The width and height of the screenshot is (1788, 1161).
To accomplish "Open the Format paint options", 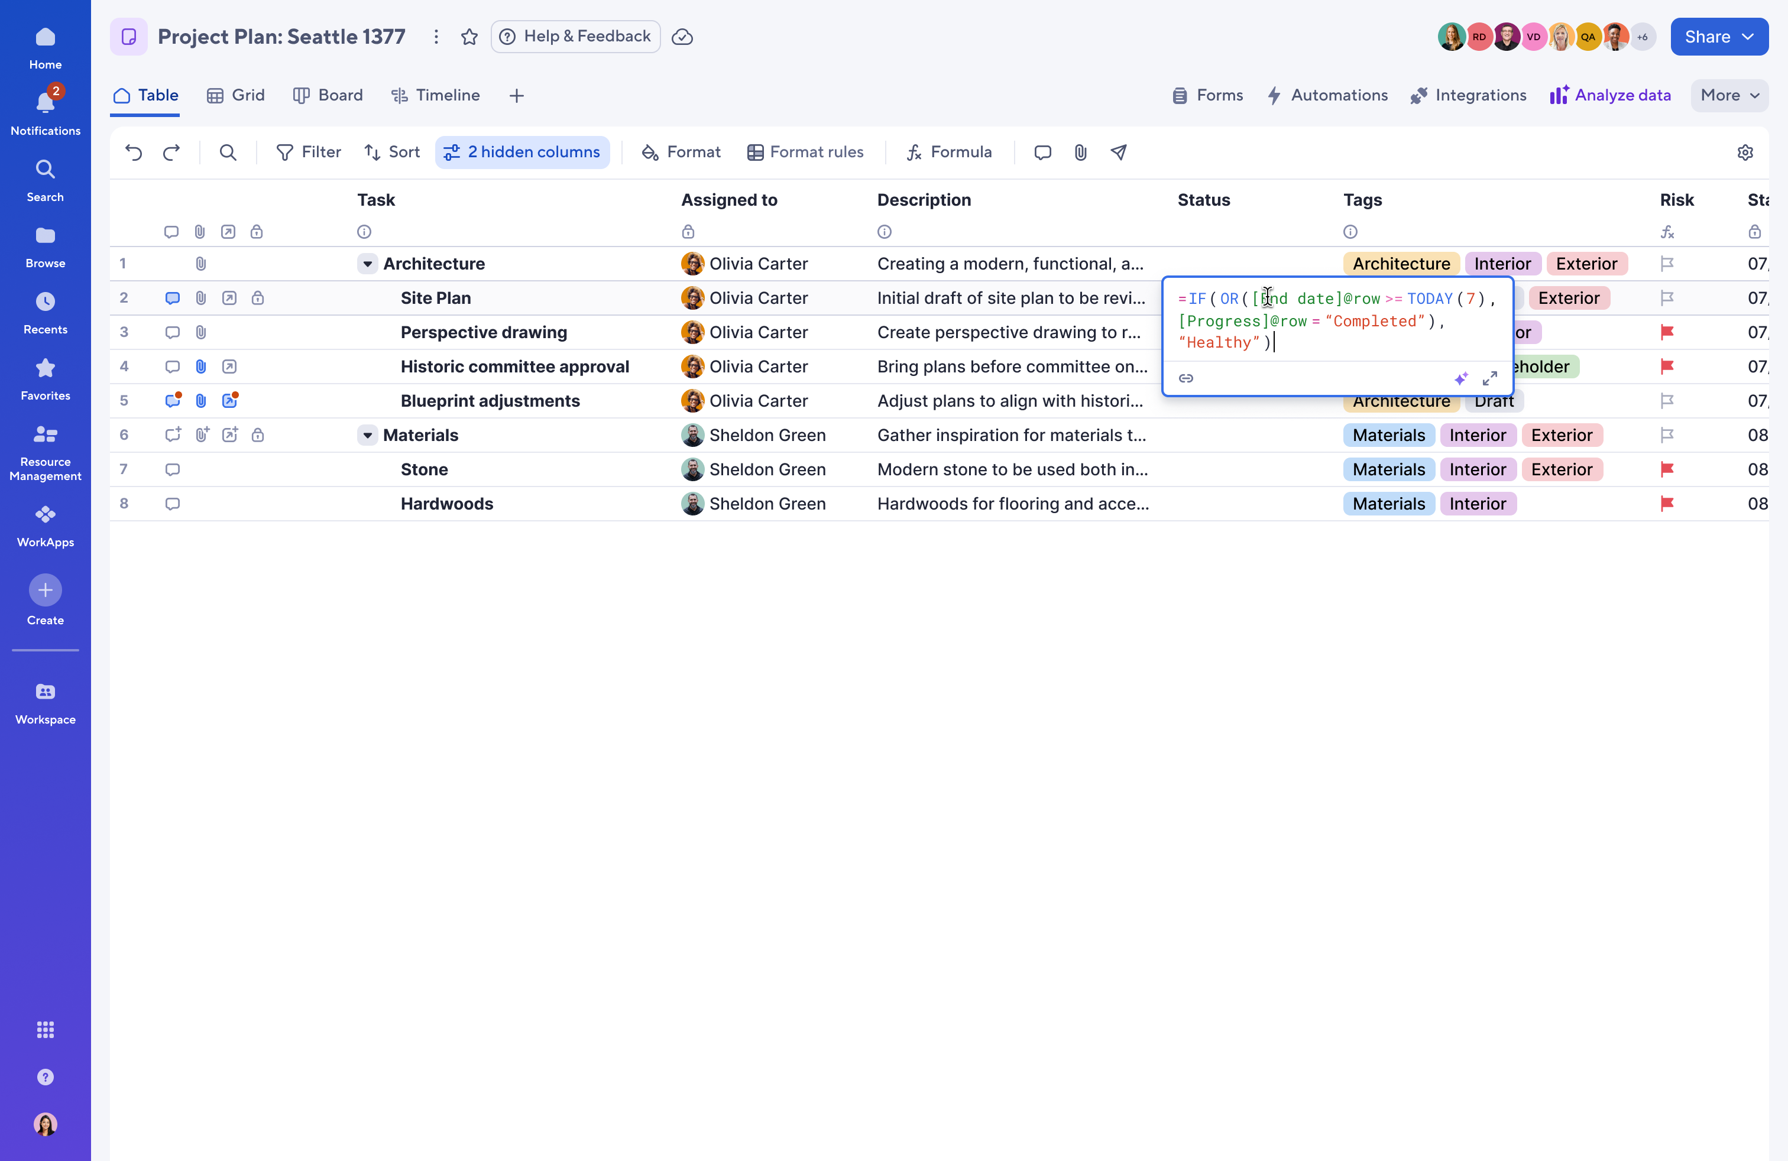I will (x=680, y=152).
